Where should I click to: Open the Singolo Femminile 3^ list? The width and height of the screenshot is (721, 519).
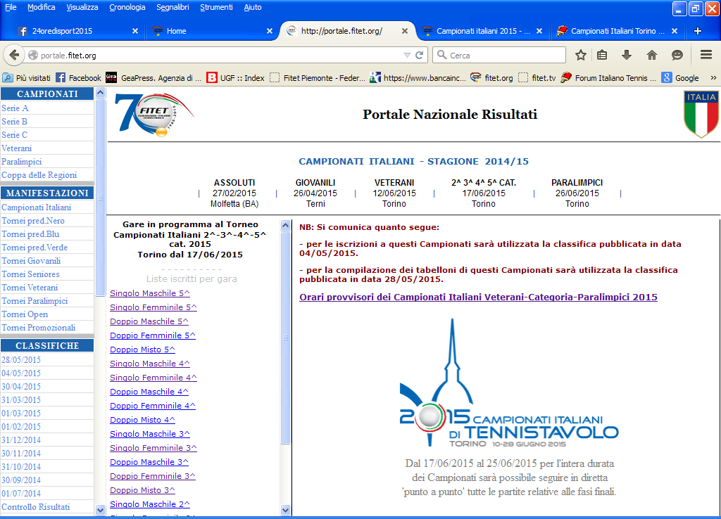coord(153,448)
